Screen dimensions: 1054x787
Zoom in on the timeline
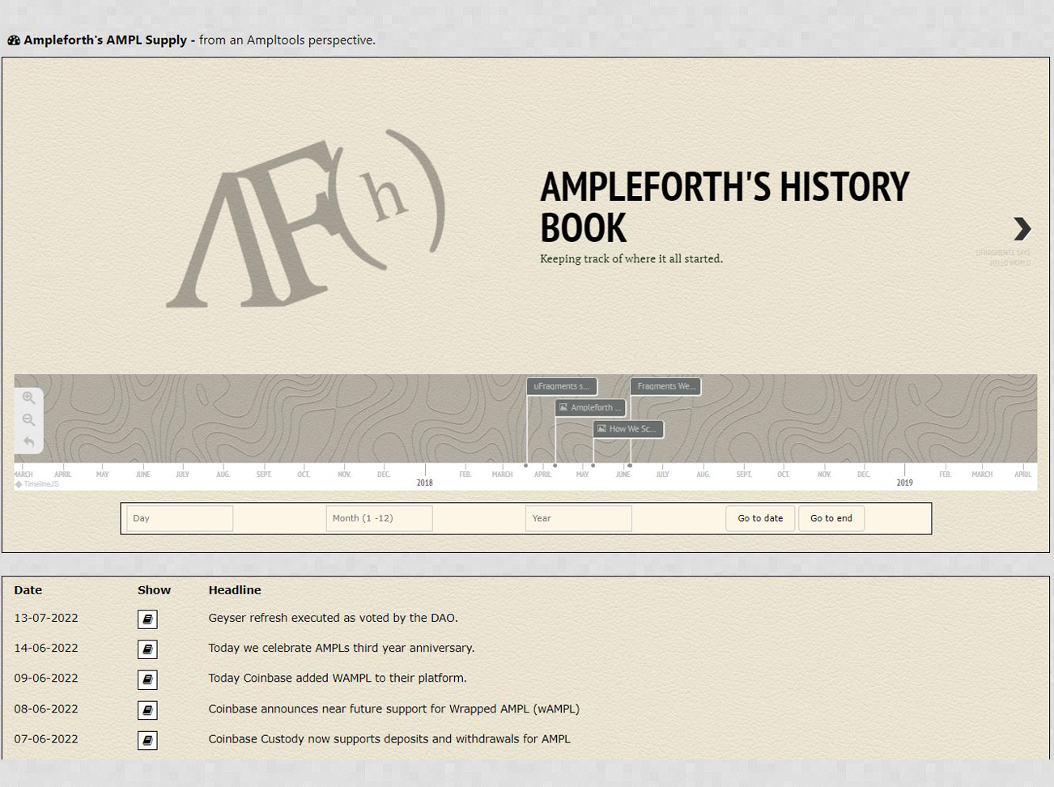28,398
